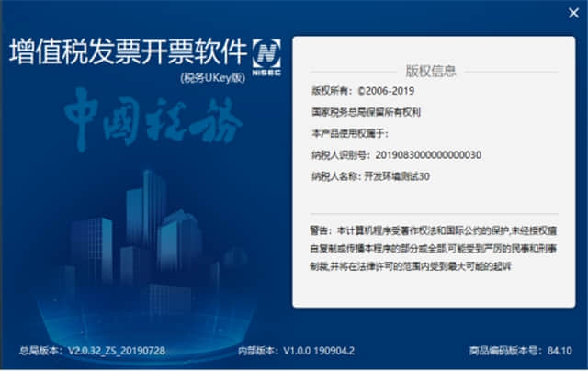
Task: Click the 国家税务总局保留所有权利 line
Action: pos(366,112)
